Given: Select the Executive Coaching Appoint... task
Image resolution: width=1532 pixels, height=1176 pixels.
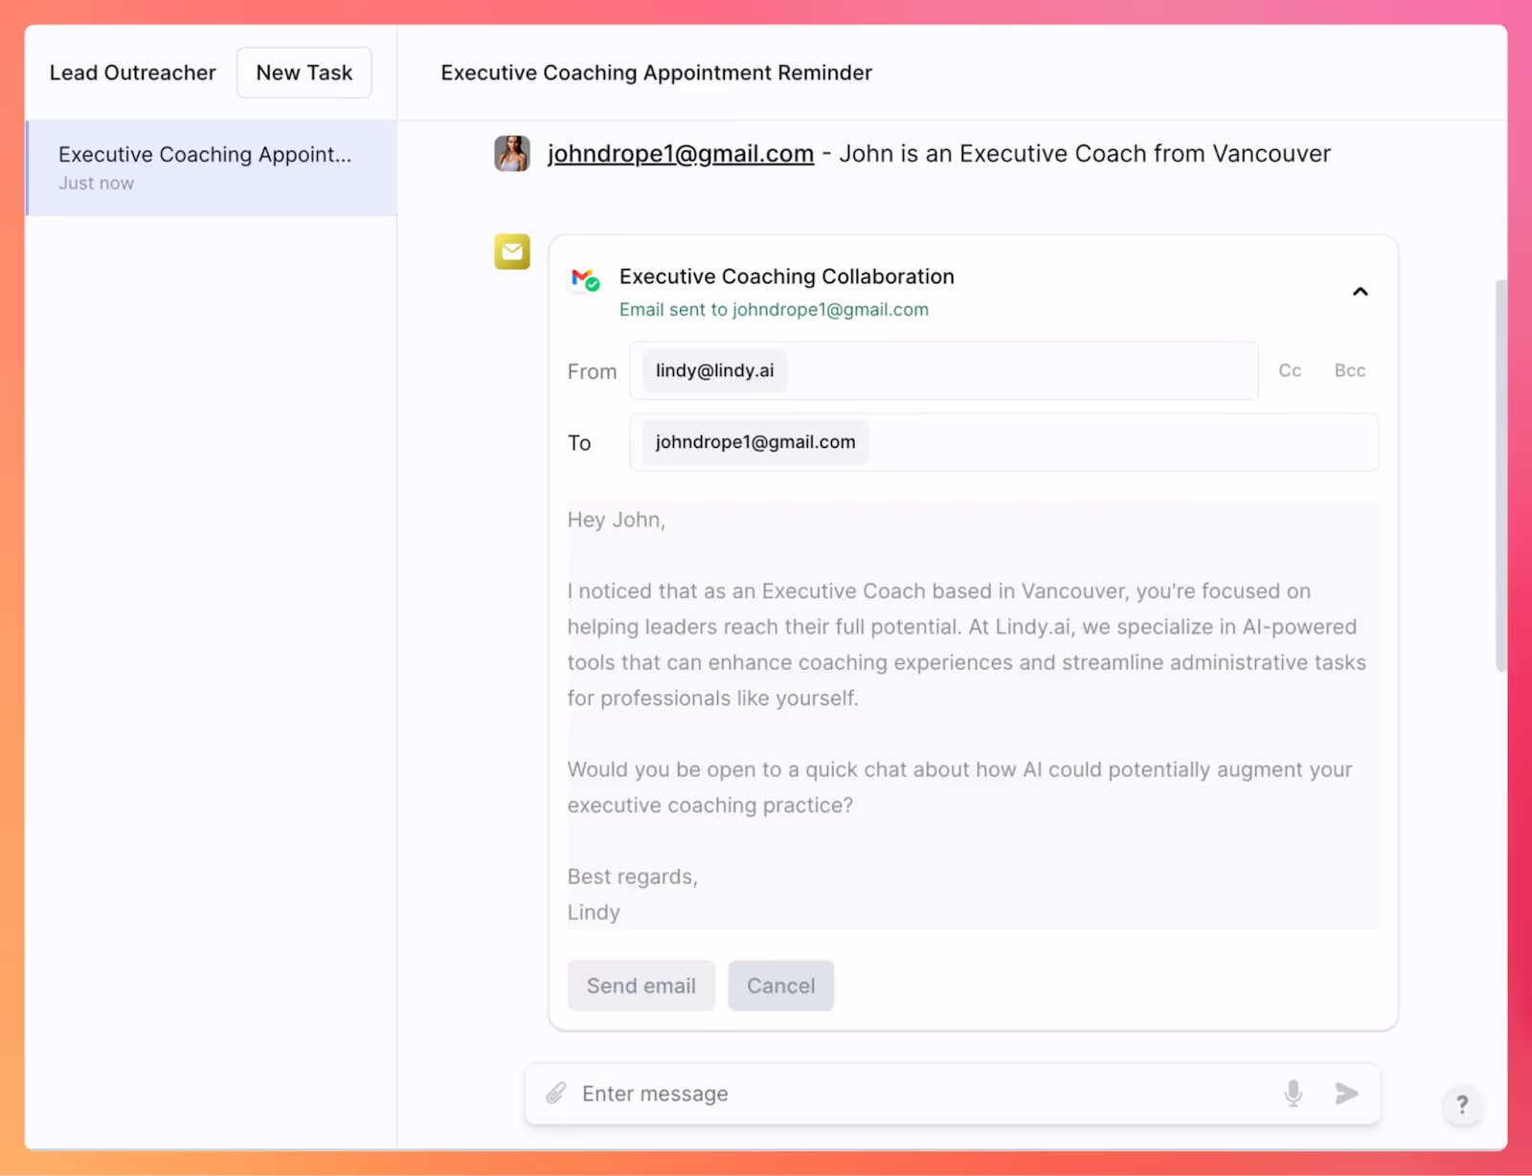Looking at the screenshot, I should point(212,167).
